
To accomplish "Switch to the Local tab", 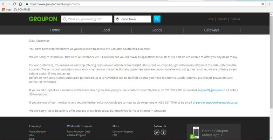I will point(105,30).
